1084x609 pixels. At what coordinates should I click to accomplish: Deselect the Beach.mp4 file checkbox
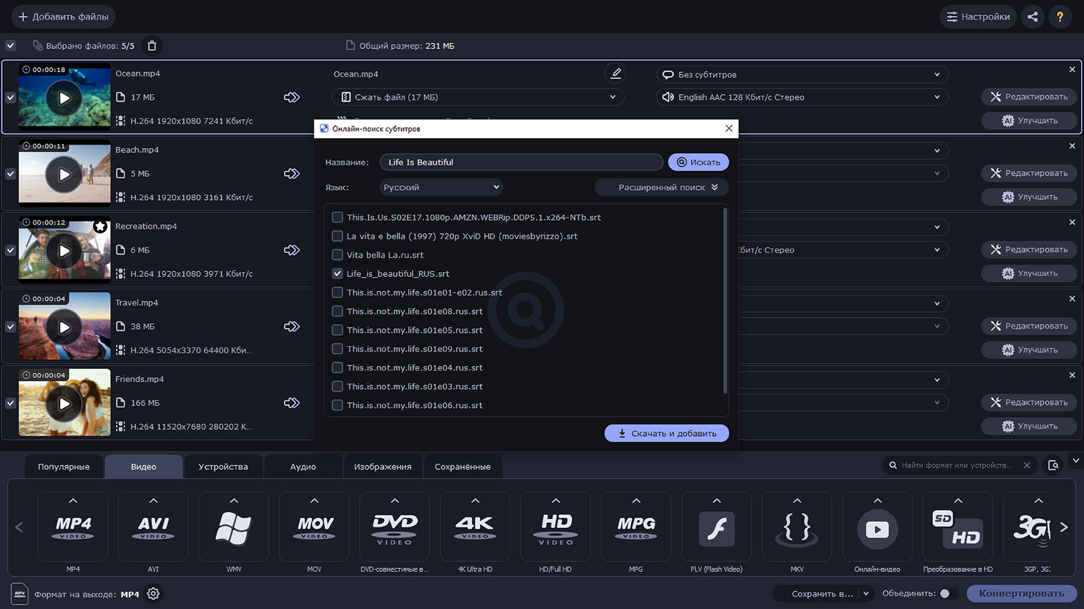click(10, 174)
